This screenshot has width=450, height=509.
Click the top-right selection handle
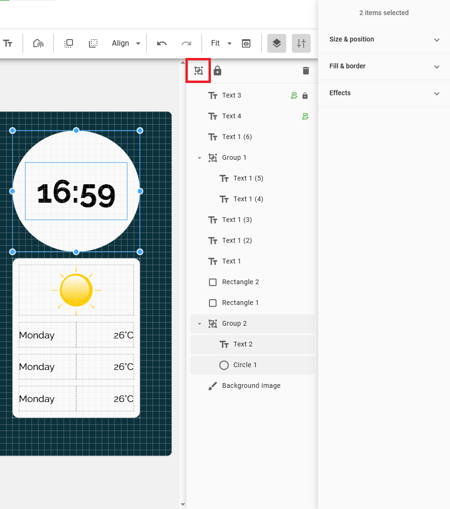[140, 131]
